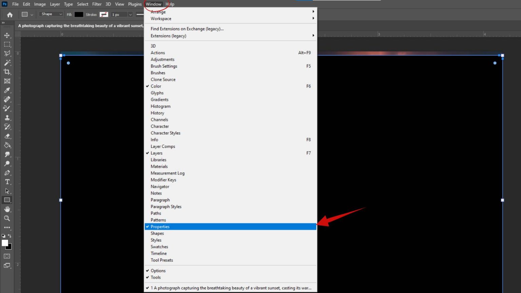Open Brush Settings from the menu
Image resolution: width=521 pixels, height=293 pixels.
pos(164,66)
